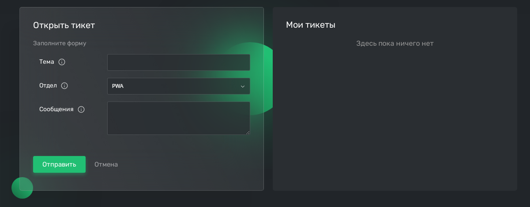The height and width of the screenshot is (207, 530).
Task: Click the resize grip of the message textarea
Action: pyautogui.click(x=248, y=132)
